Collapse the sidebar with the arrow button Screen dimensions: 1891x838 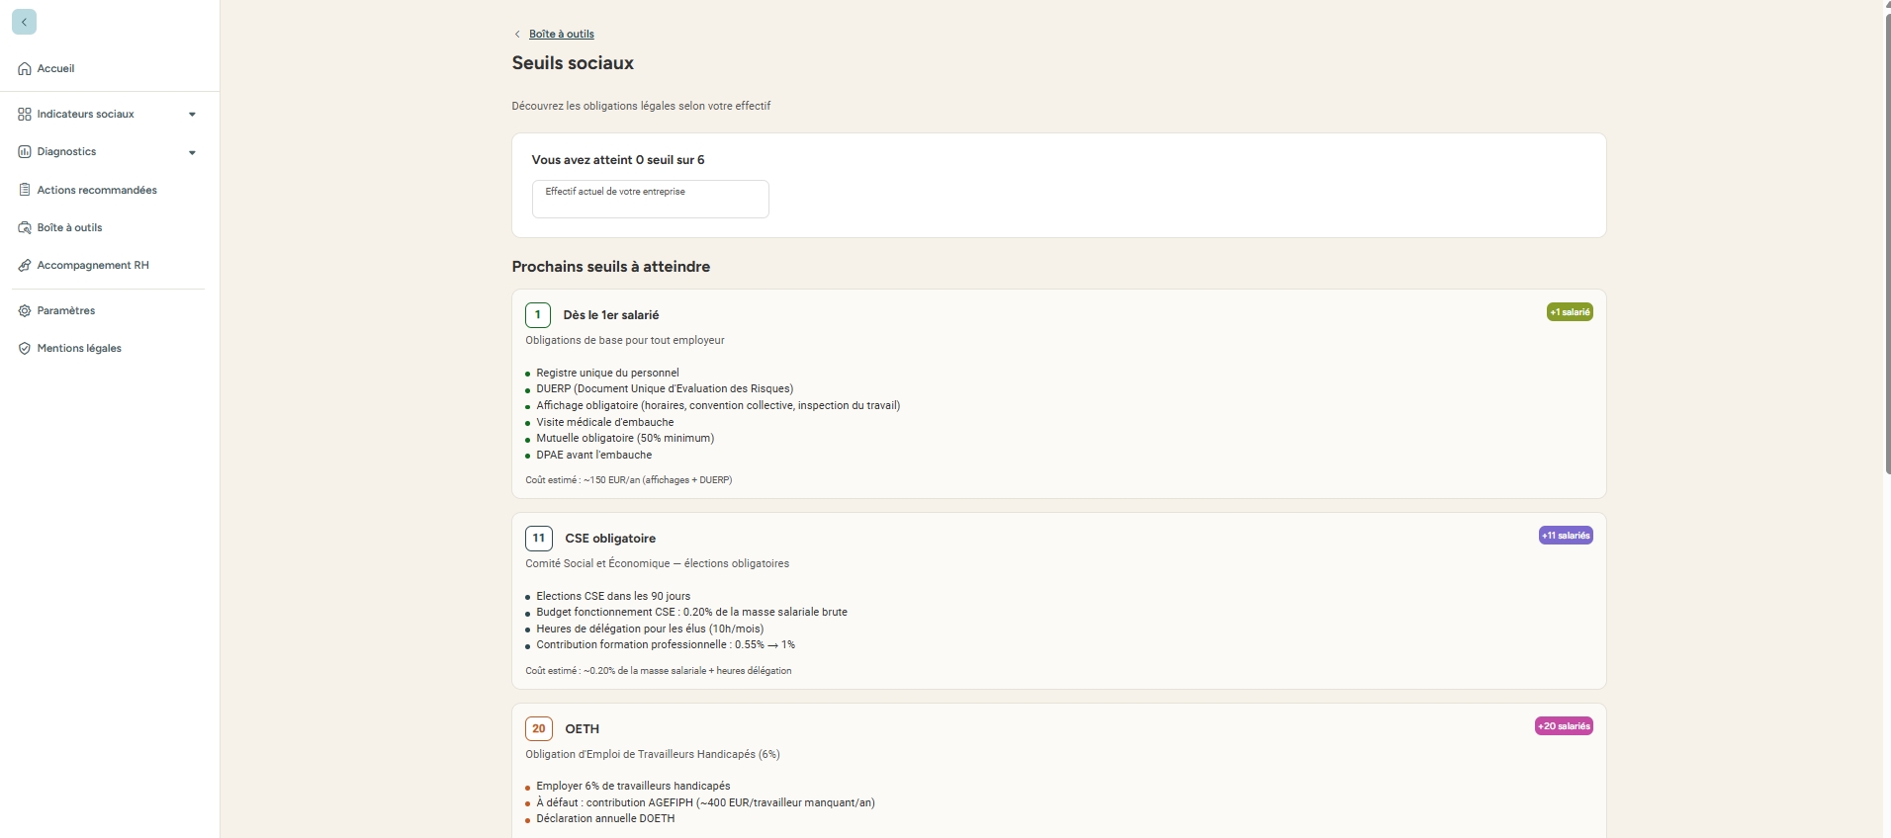24,22
